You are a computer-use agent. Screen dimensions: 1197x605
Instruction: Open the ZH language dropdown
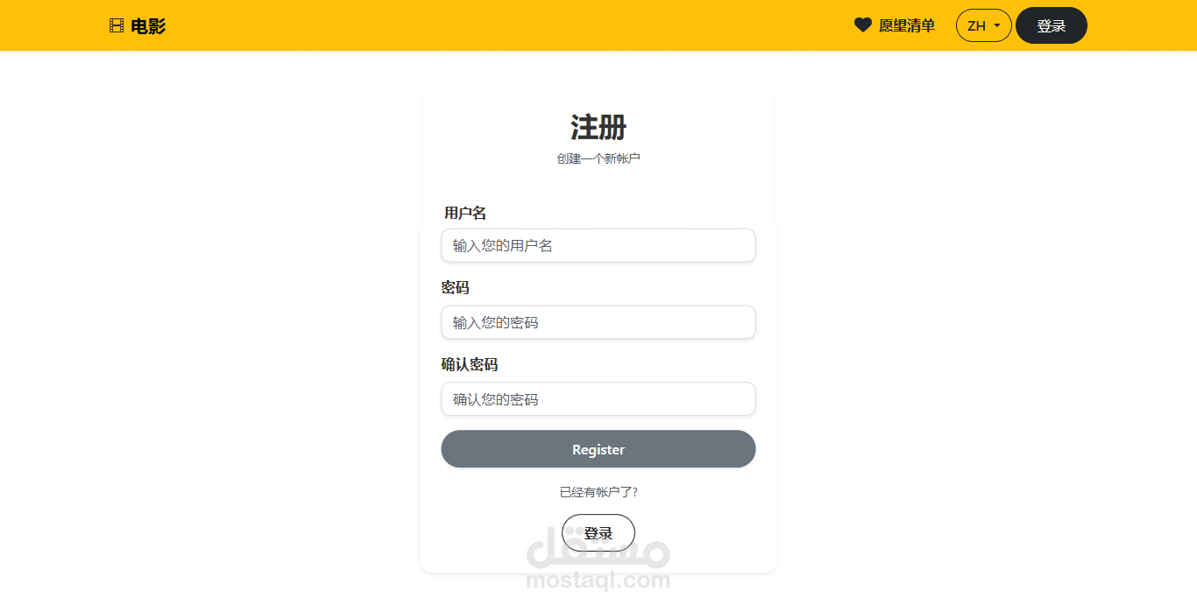pos(984,25)
